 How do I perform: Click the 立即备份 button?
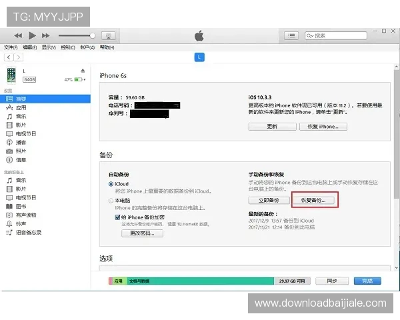click(x=269, y=200)
